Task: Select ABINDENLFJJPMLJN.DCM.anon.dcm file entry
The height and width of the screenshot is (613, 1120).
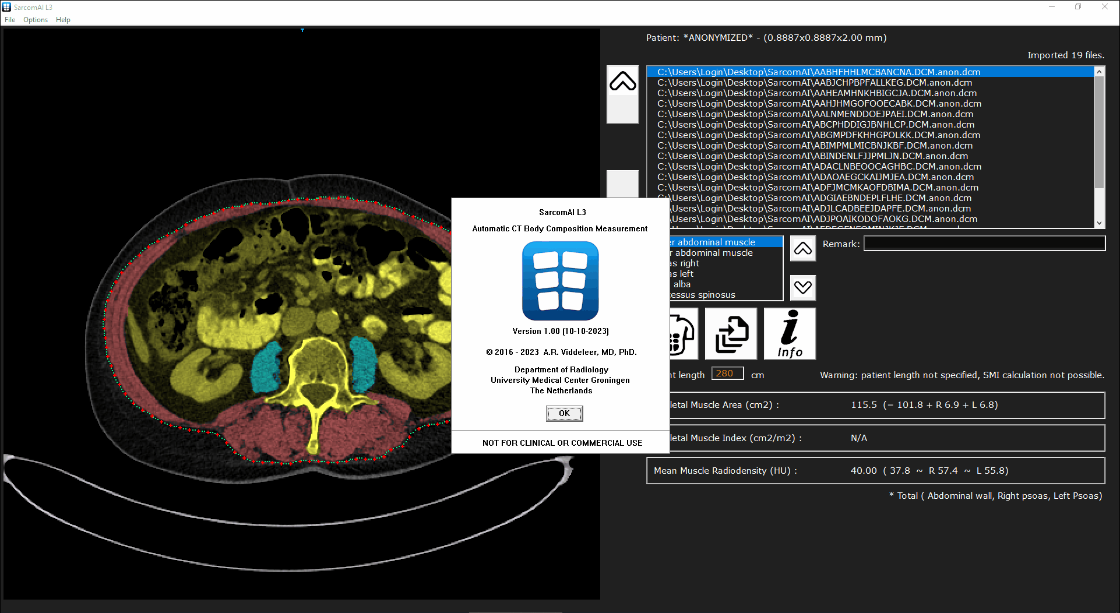Action: [812, 156]
